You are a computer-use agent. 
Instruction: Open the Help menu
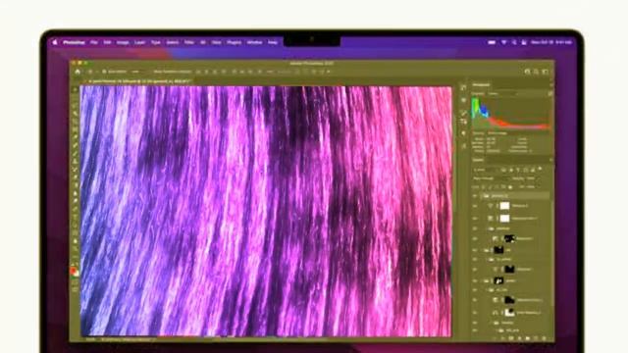pos(273,42)
